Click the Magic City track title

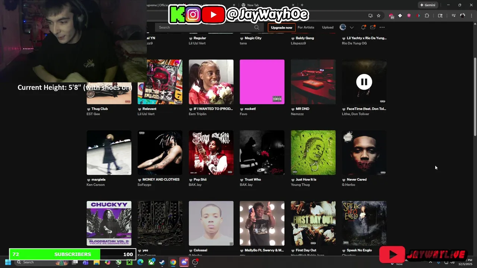[x=253, y=38]
